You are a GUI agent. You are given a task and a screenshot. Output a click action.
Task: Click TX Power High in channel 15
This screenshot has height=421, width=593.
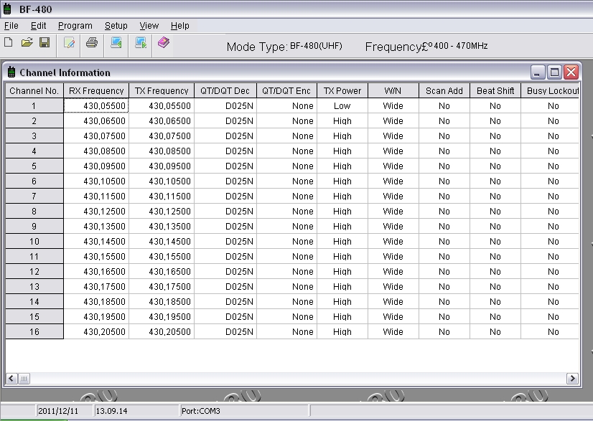[x=342, y=317]
